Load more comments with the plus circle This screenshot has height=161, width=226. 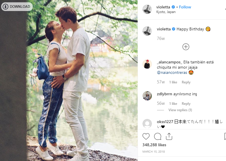[186, 47]
